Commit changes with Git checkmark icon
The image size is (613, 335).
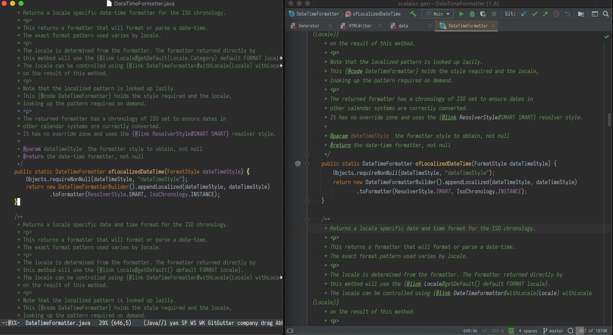534,14
